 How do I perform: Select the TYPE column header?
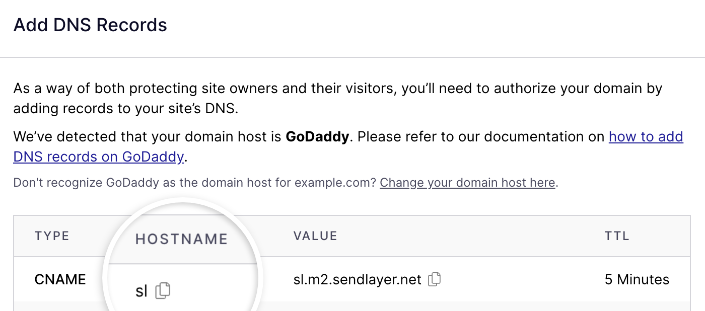[52, 236]
